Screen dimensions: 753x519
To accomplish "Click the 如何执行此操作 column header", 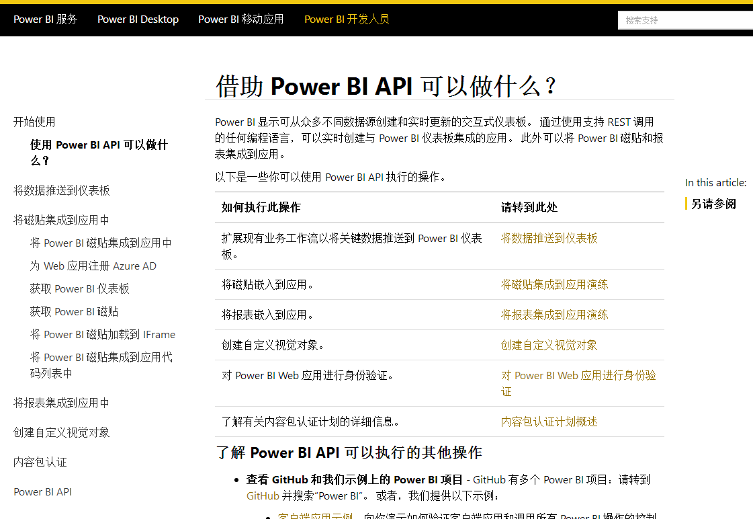I will 261,207.
